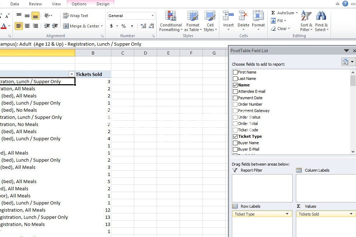Click the Find & Select binoculars
The width and height of the screenshot is (356, 237).
[x=321, y=16]
